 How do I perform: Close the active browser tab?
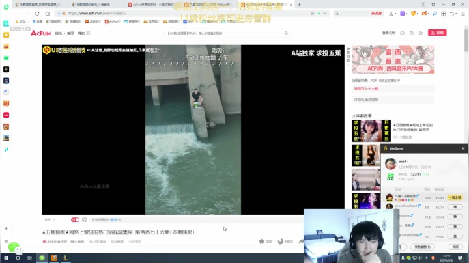point(291,5)
